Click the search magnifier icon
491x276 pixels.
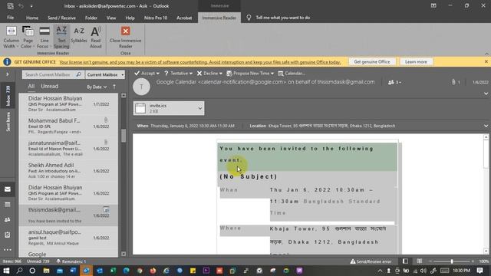pos(79,74)
